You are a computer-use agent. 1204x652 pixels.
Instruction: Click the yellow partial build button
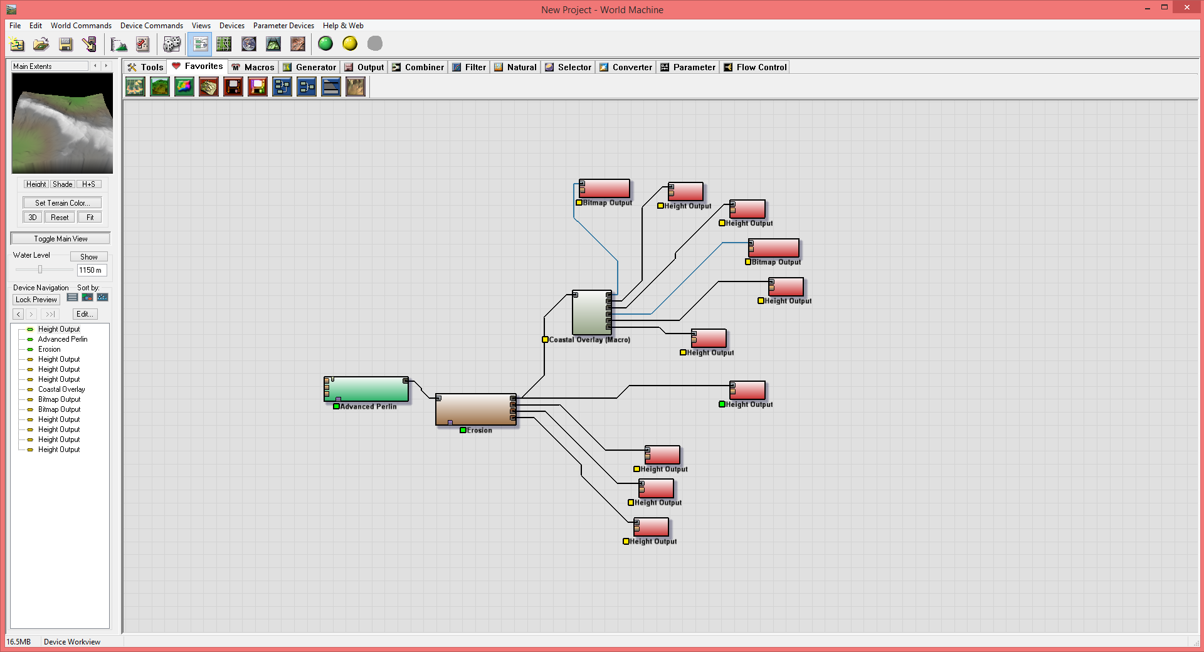(x=350, y=44)
